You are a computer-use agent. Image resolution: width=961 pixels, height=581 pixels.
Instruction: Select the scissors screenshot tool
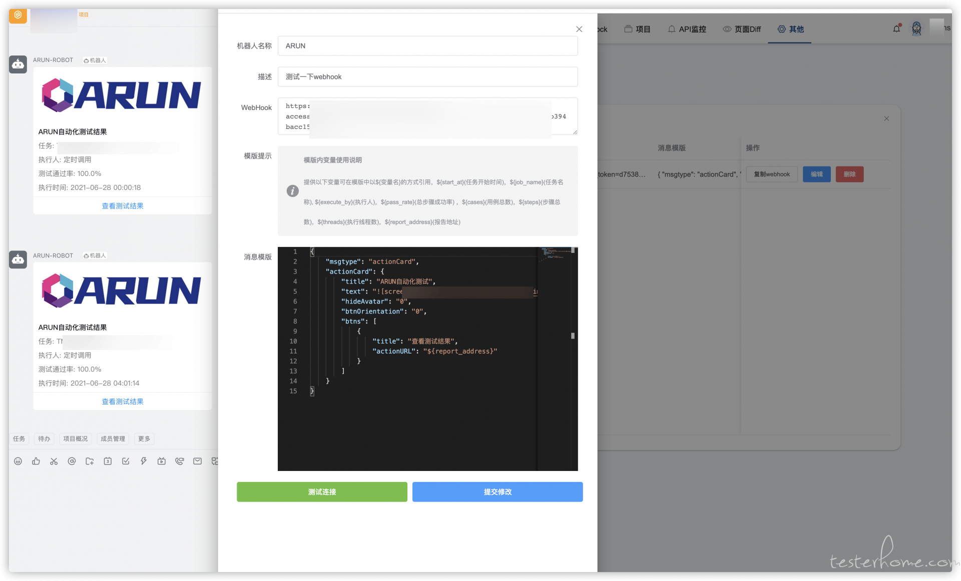54,461
